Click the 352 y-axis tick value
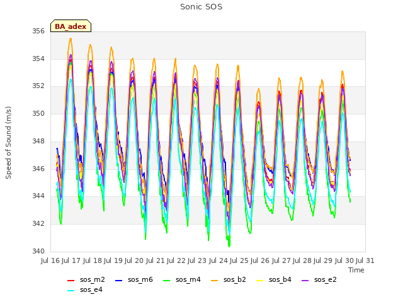This screenshot has width=403, height=302. [38, 86]
